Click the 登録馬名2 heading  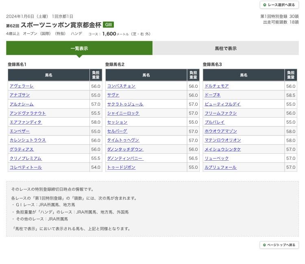(x=115, y=64)
